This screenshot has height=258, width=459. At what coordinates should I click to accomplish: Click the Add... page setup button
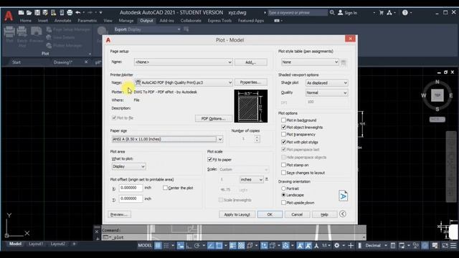(x=250, y=62)
